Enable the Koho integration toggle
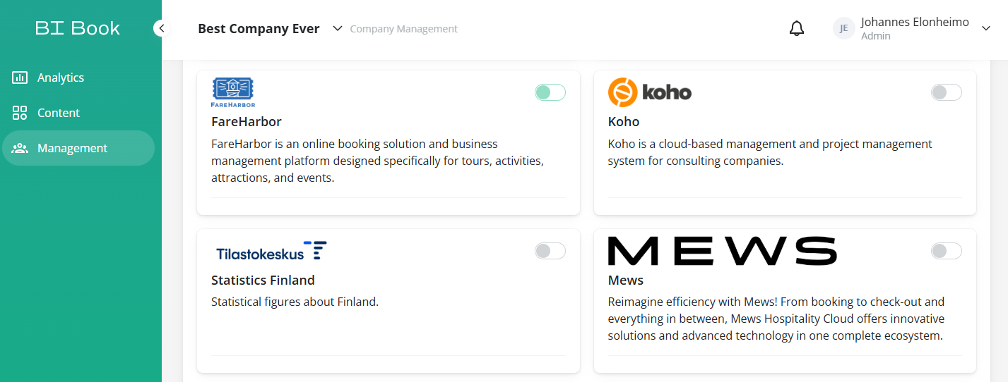The image size is (1008, 382). (947, 92)
